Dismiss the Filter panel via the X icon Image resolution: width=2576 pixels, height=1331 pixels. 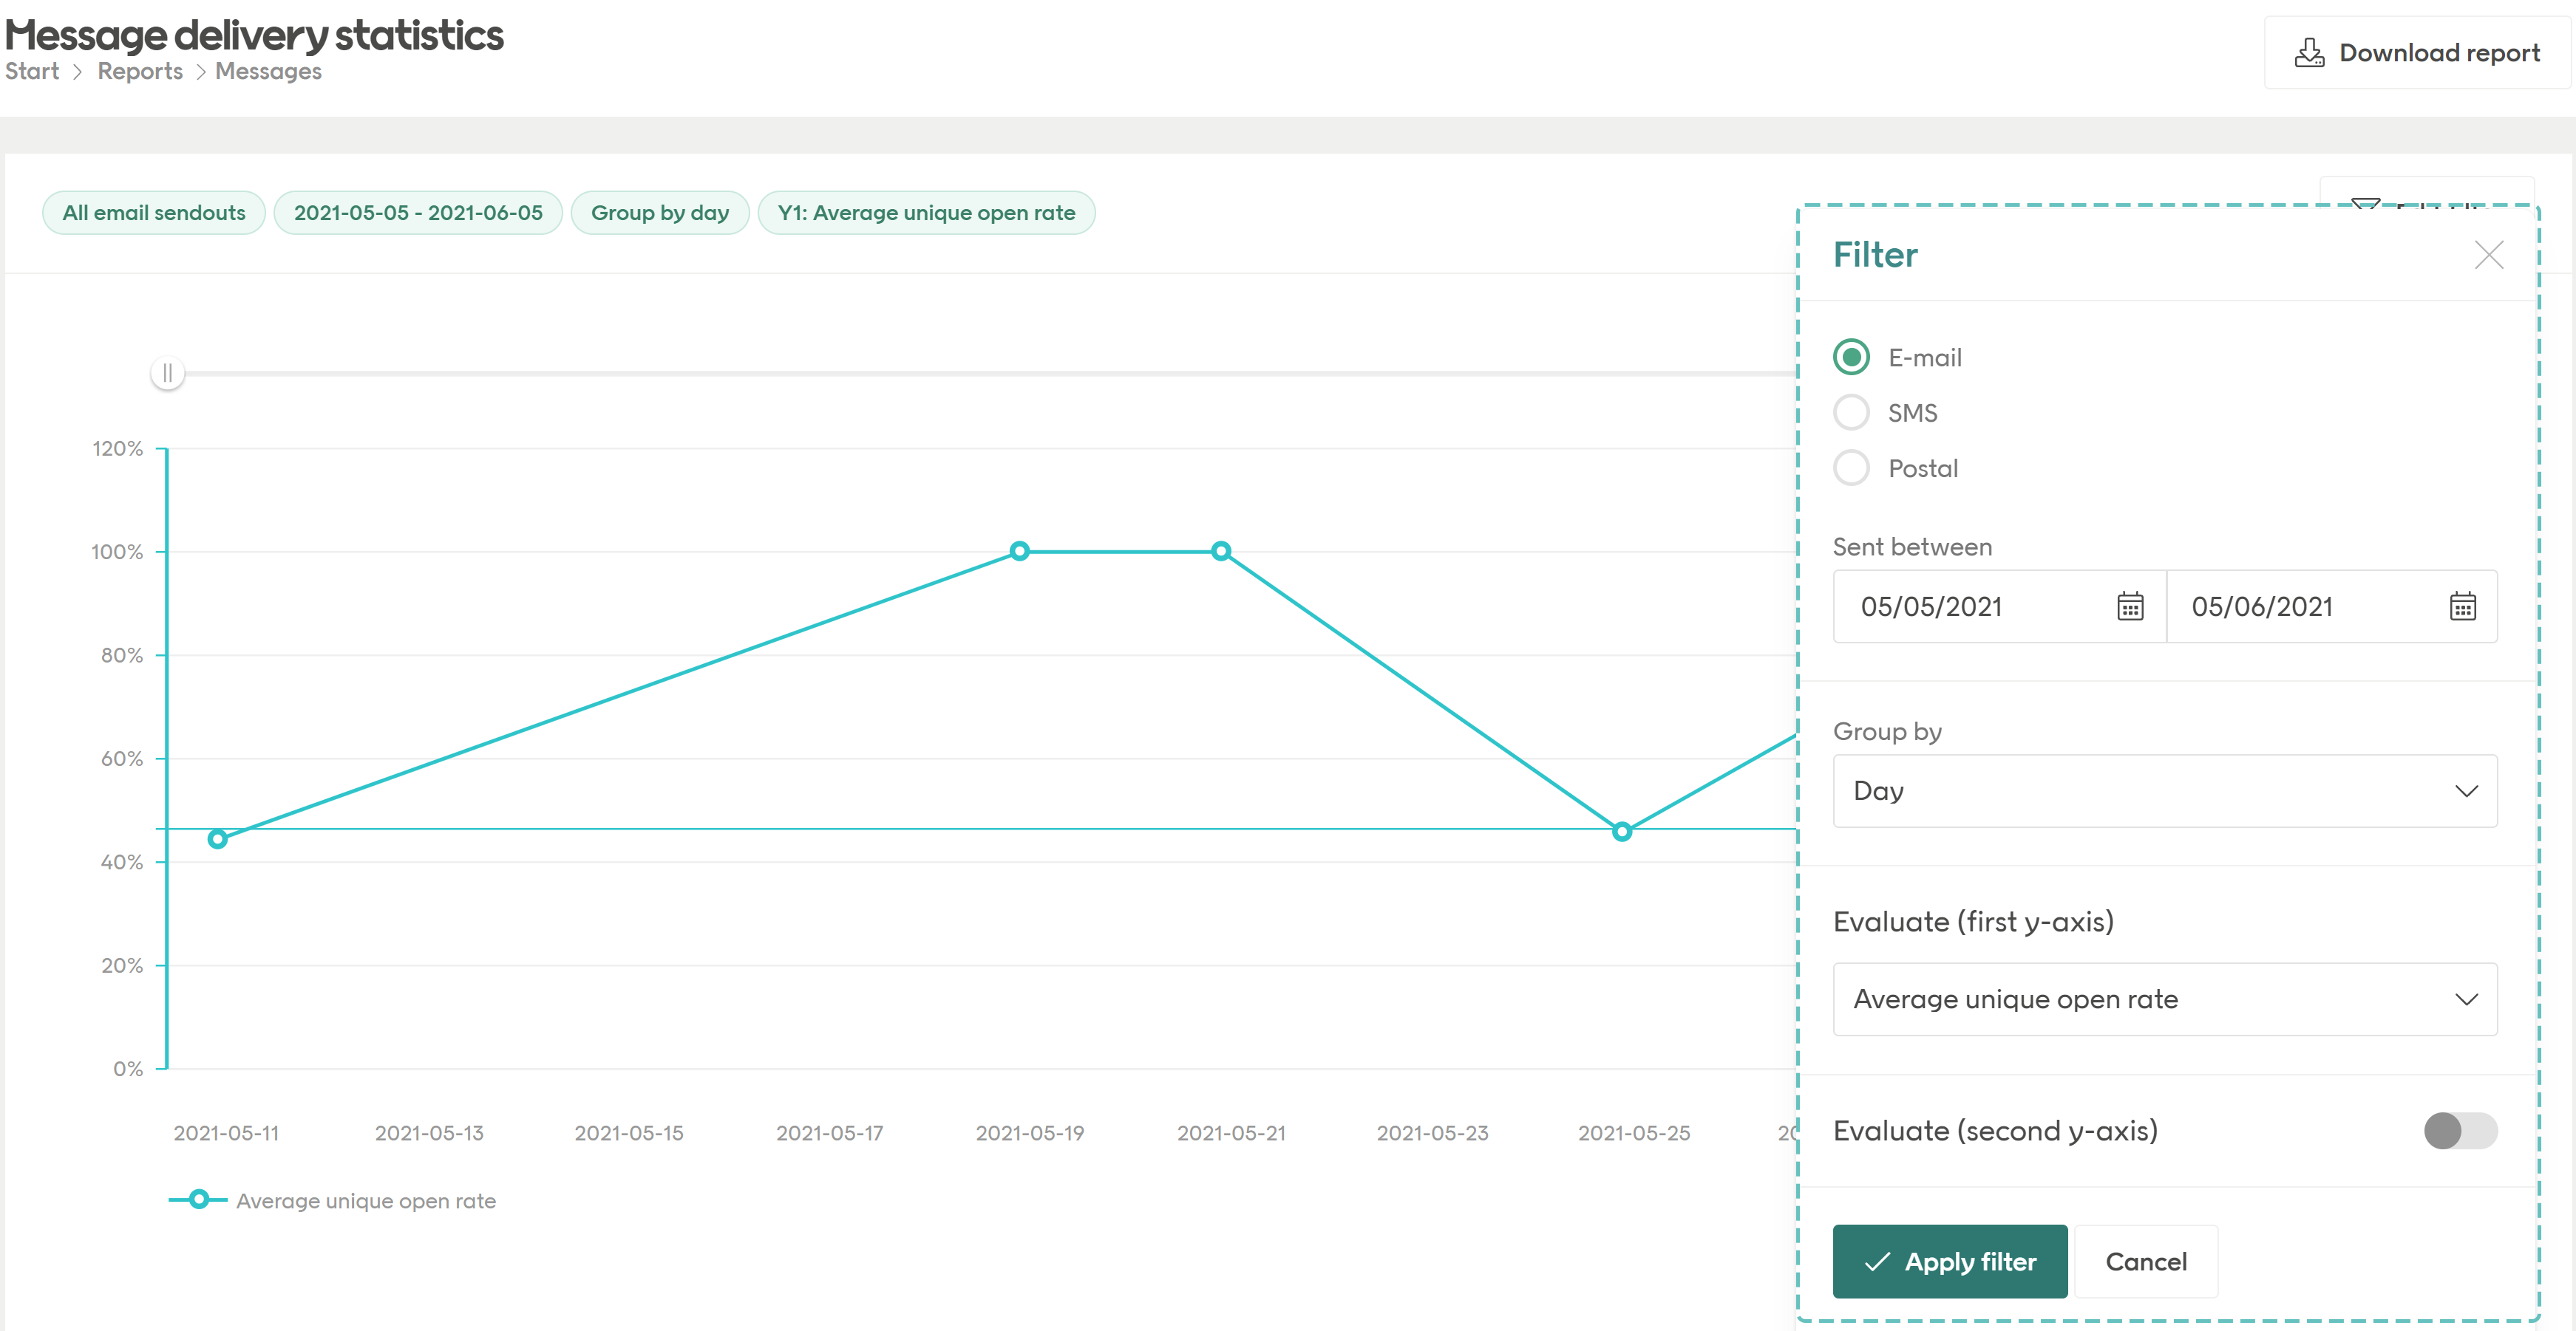point(2489,255)
